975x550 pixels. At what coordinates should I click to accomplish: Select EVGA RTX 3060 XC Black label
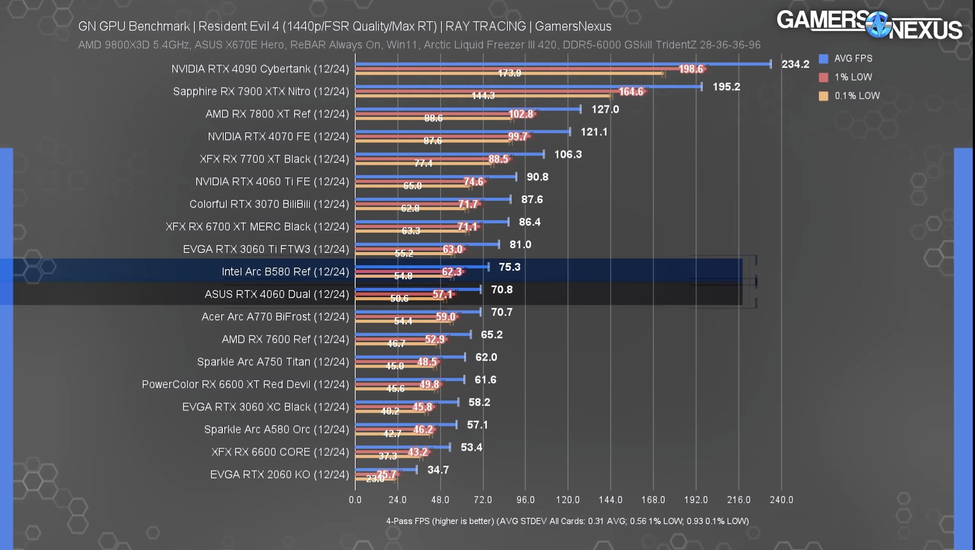(266, 407)
